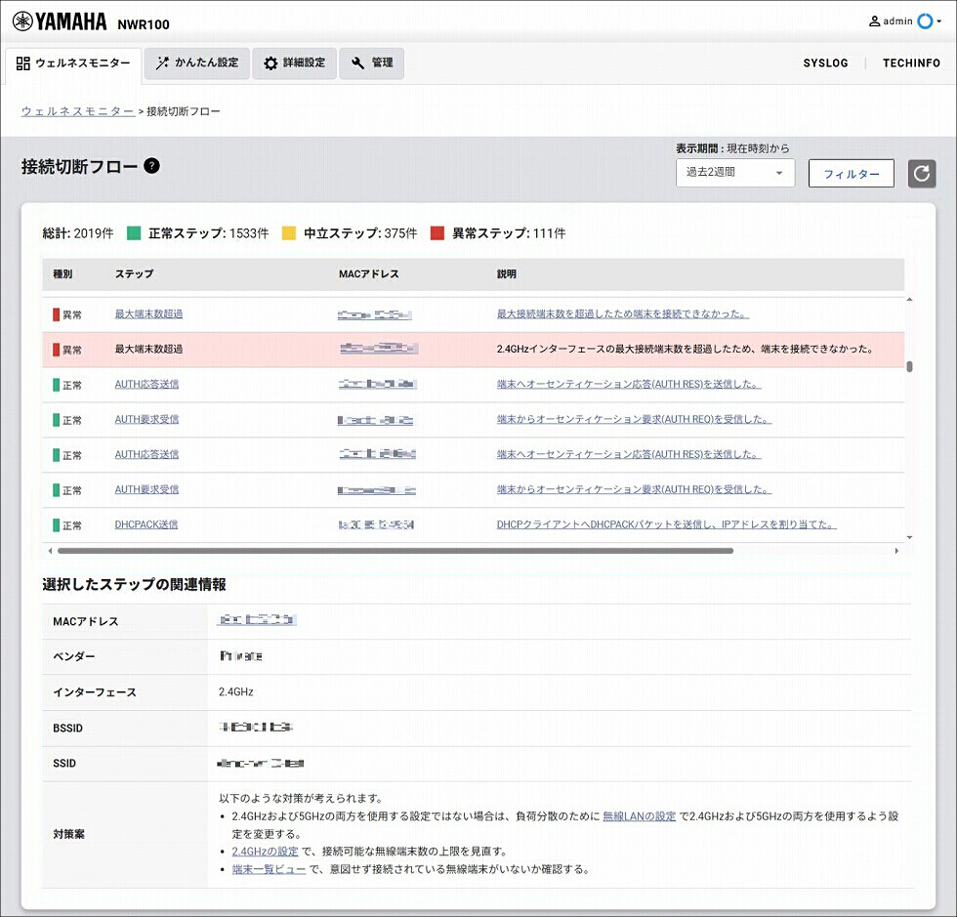The width and height of the screenshot is (957, 917).
Task: Open the display period dropdown
Action: click(734, 173)
